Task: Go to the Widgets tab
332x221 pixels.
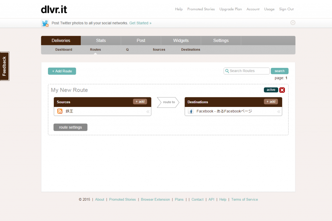Action: click(181, 40)
